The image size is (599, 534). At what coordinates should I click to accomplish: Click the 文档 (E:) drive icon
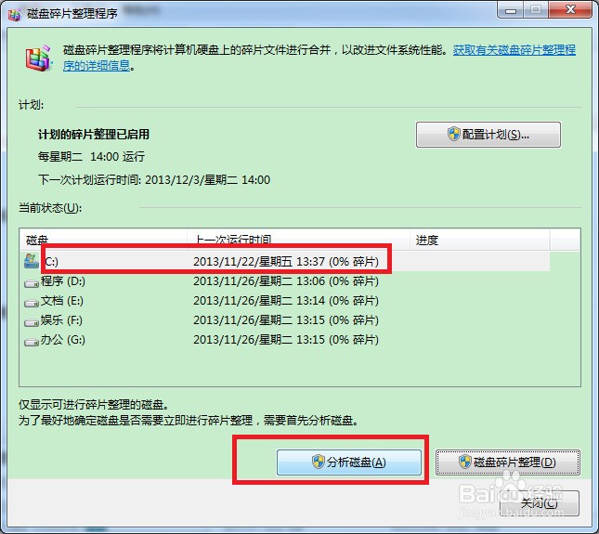click(x=32, y=302)
